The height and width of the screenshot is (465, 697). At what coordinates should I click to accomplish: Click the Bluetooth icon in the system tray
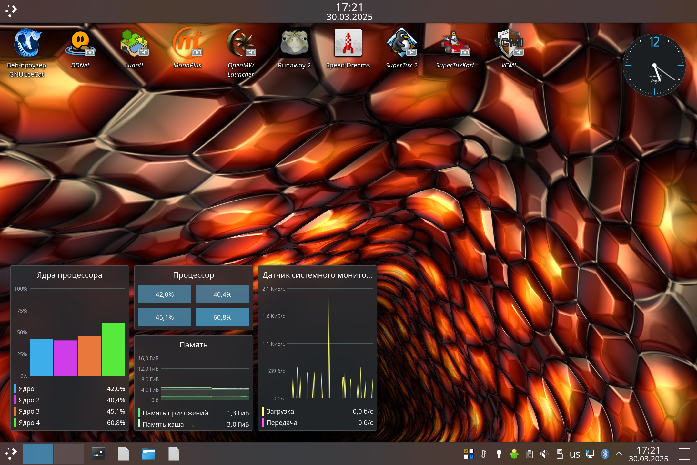(605, 454)
